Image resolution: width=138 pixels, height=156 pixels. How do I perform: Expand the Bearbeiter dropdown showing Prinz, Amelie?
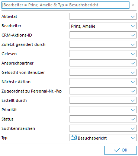[x=133, y=26]
